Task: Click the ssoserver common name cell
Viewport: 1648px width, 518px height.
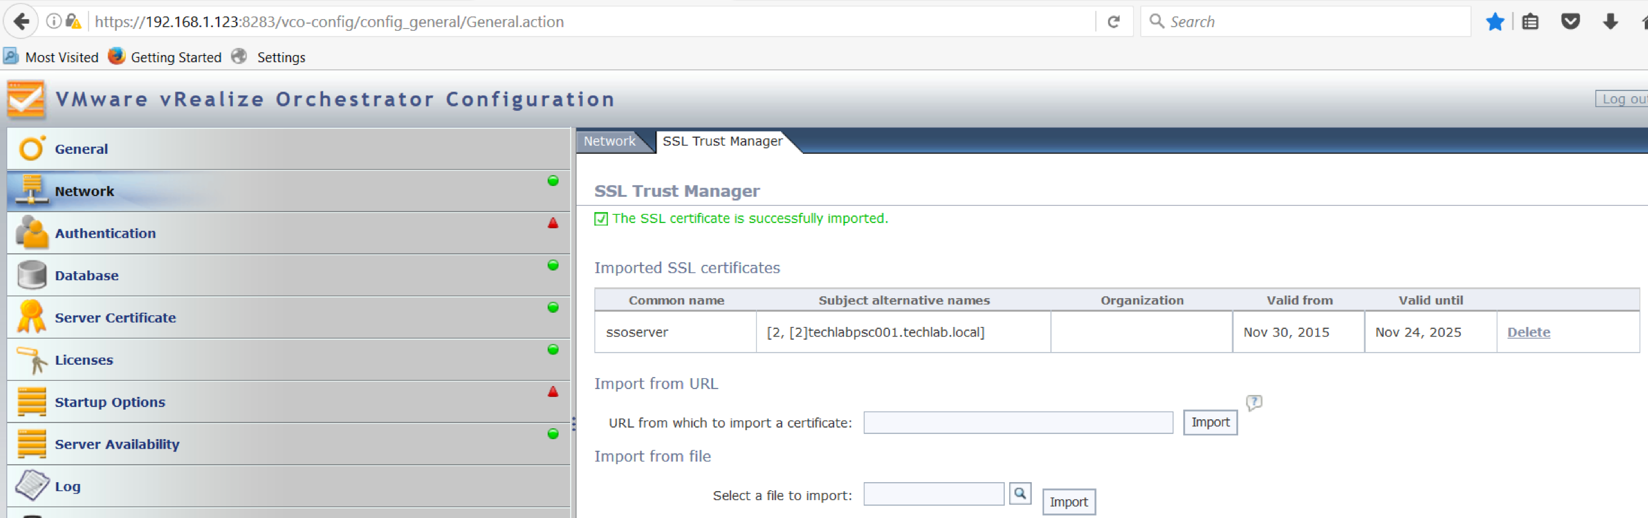Action: pyautogui.click(x=675, y=332)
